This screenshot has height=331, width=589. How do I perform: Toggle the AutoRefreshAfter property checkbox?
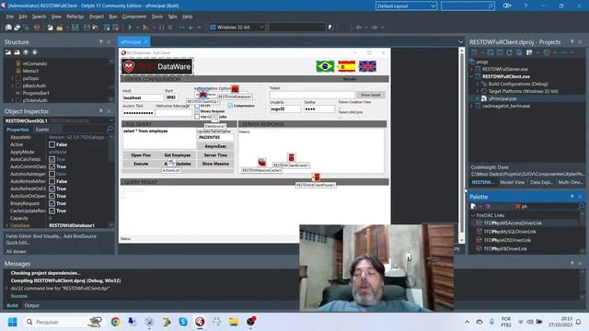(52, 181)
